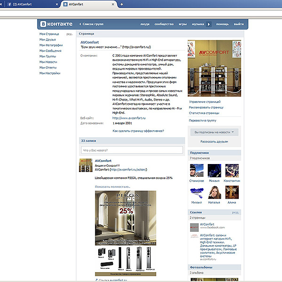Viewport: 282px width, 282px height.
Task: Open the Подписчики section header
Action: [x=214, y=153]
